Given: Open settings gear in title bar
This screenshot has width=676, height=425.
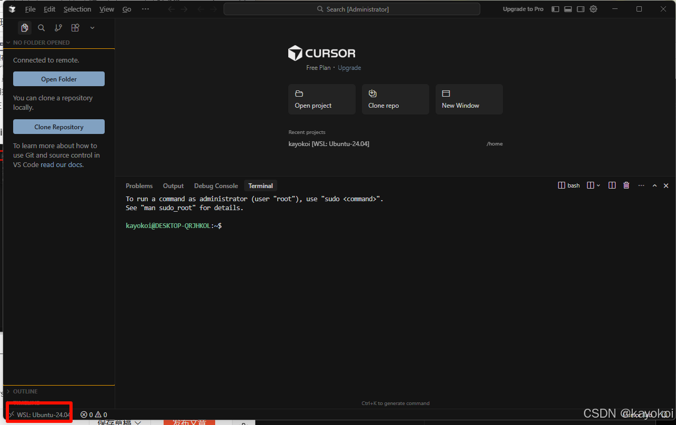Looking at the screenshot, I should (593, 9).
